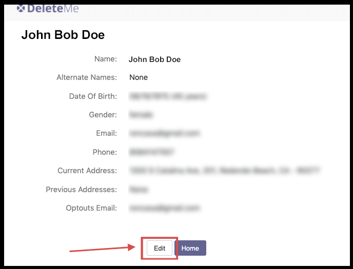Image resolution: width=353 pixels, height=269 pixels.
Task: Click the Previous Addresses label
Action: click(x=82, y=190)
